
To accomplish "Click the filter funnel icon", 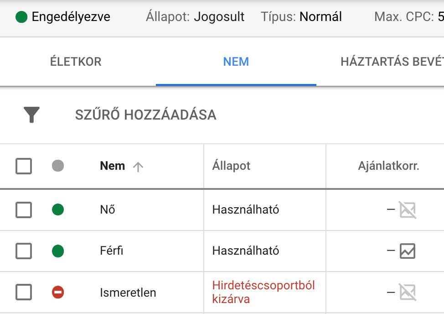I will (31, 115).
